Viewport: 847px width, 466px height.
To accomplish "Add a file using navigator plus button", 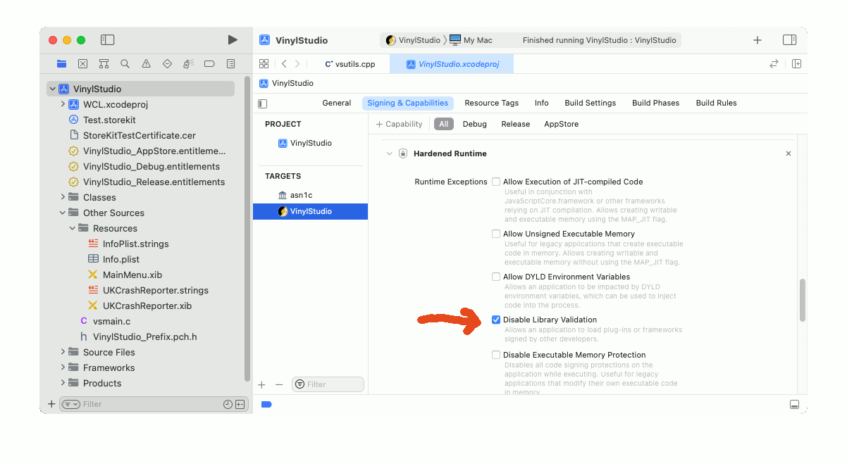I will (51, 404).
